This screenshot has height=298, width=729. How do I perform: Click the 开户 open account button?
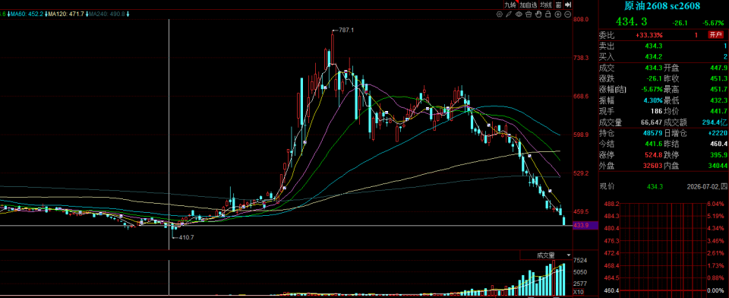tap(715, 35)
